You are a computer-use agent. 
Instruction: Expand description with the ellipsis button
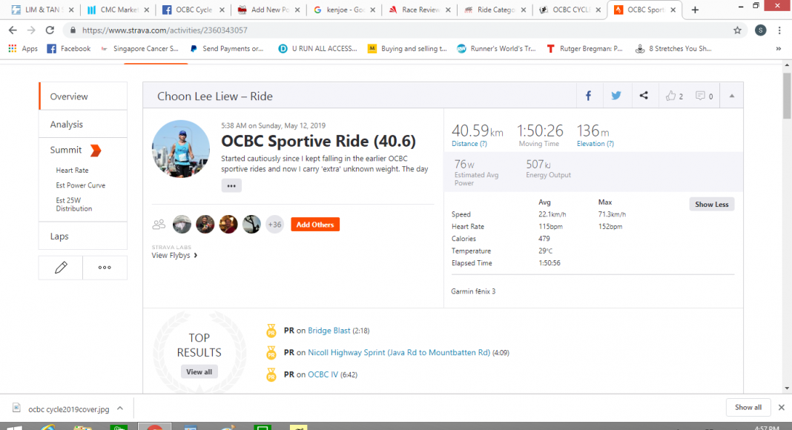pyautogui.click(x=231, y=186)
